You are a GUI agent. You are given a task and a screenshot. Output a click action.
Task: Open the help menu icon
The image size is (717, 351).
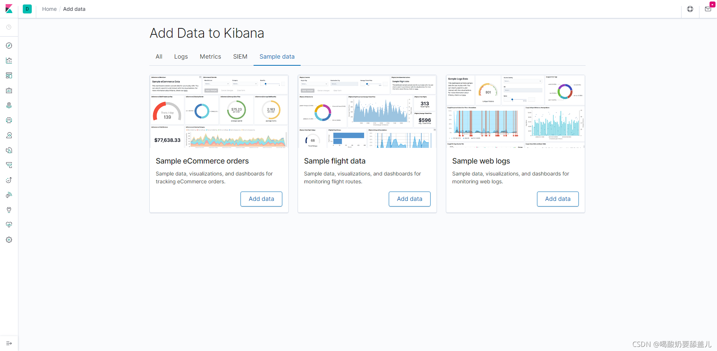coord(690,9)
